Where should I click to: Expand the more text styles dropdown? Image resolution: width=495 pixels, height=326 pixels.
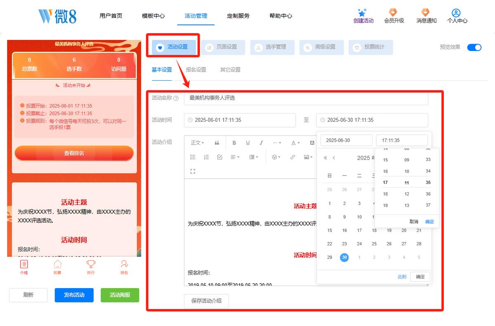tap(277, 143)
